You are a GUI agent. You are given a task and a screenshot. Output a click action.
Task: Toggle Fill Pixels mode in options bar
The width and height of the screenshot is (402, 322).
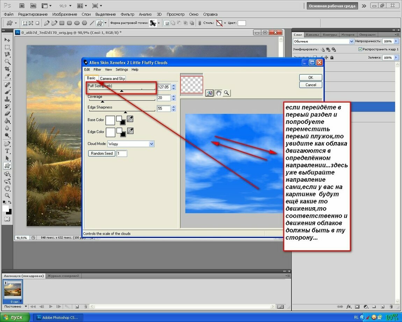coord(37,23)
